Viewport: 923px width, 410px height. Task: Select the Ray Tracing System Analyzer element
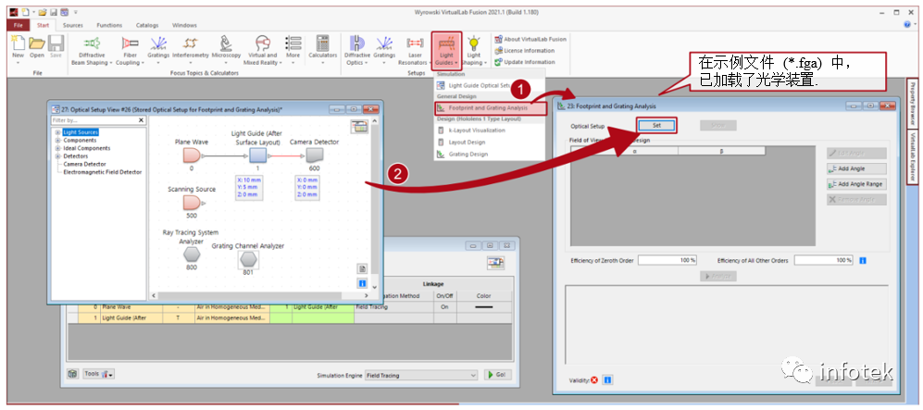[x=192, y=255]
